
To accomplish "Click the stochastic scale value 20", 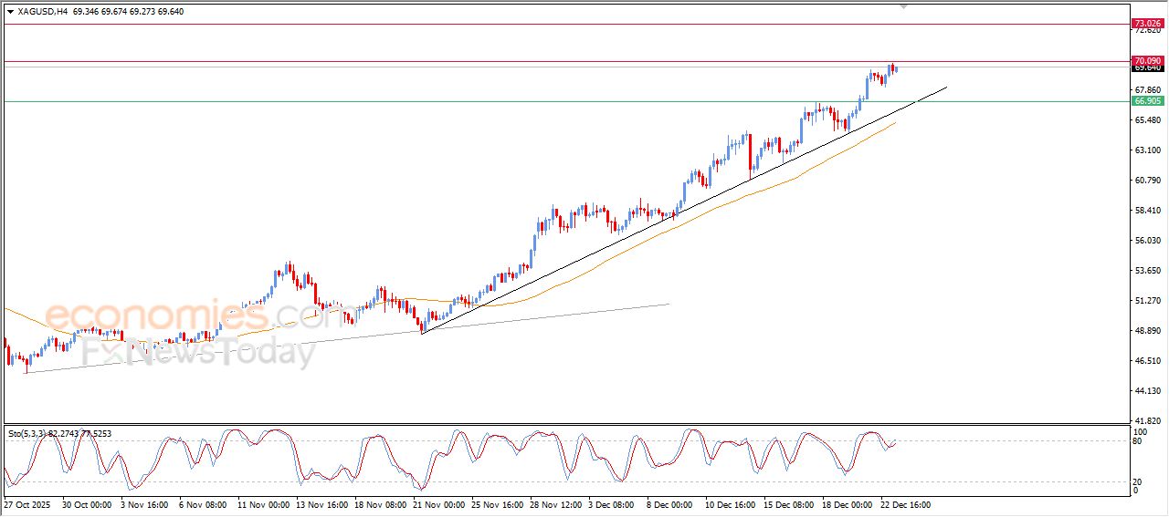I will (1138, 481).
